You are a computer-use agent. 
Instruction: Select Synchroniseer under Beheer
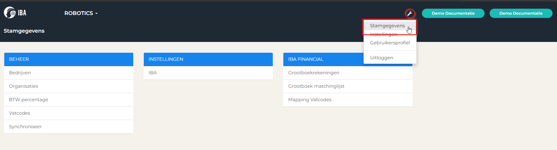pos(69,127)
